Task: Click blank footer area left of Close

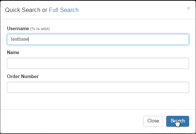Action: 71,121
